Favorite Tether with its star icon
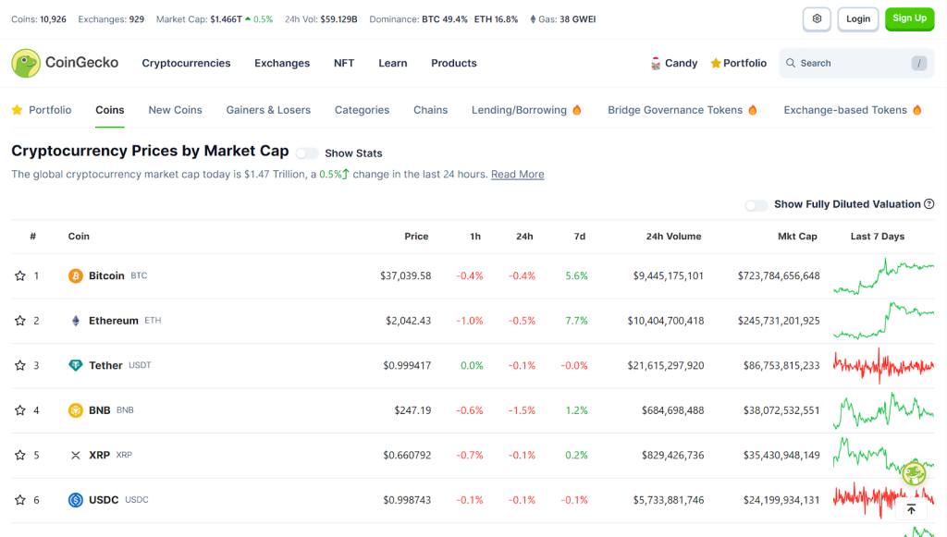Screen dimensions: 947x537 point(20,365)
